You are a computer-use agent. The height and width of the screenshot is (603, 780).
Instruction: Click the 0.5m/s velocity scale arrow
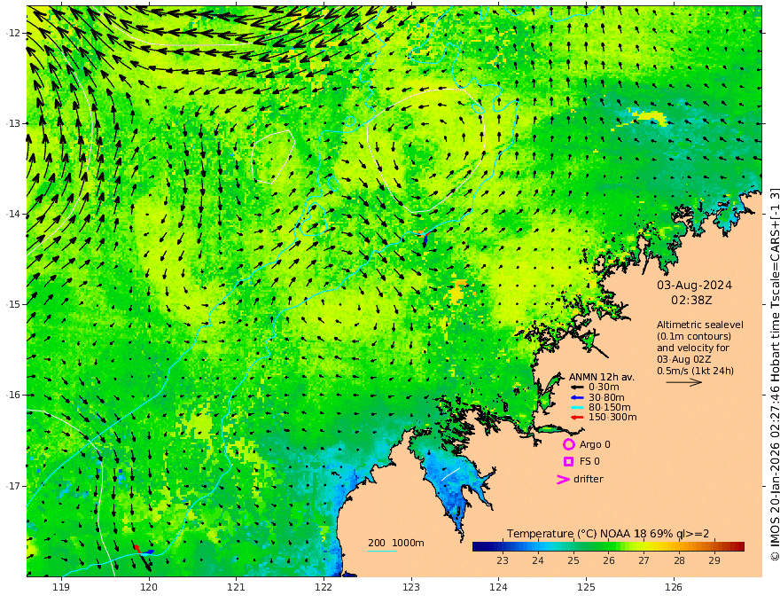pyautogui.click(x=684, y=382)
